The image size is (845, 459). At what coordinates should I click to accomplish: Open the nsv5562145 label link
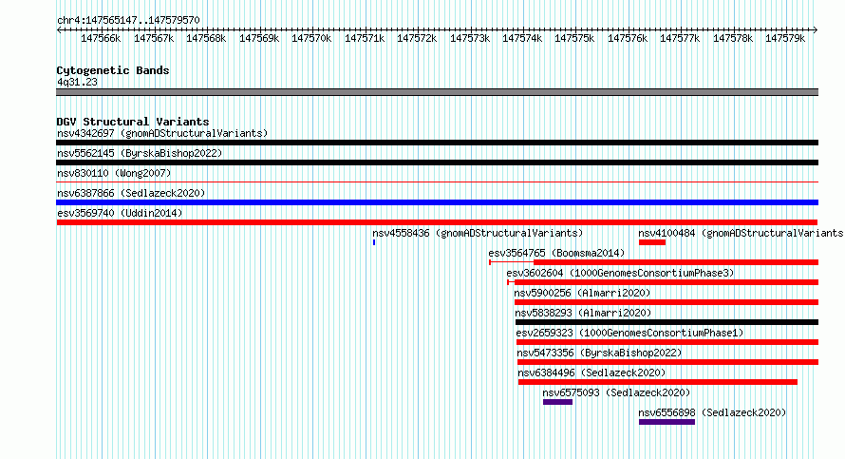[140, 153]
